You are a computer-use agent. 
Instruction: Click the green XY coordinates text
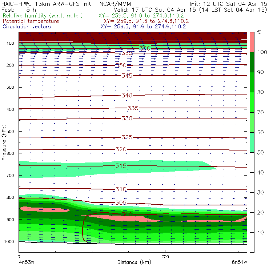[x=141, y=16]
